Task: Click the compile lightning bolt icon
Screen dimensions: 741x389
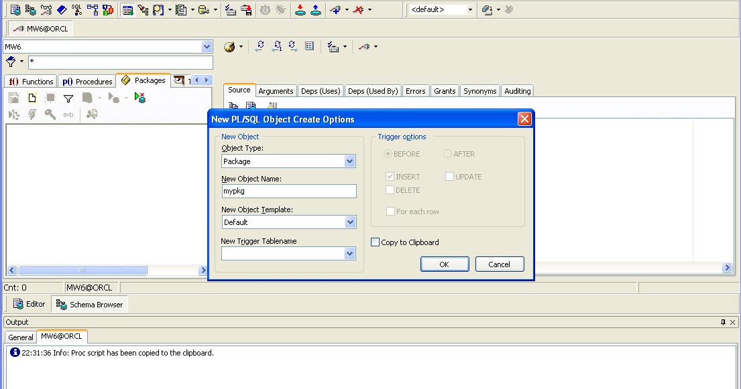Action: coord(32,114)
